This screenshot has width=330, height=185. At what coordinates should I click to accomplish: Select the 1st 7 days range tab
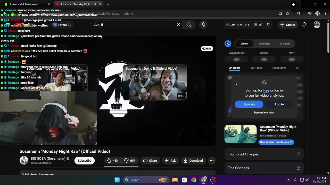tap(256, 68)
